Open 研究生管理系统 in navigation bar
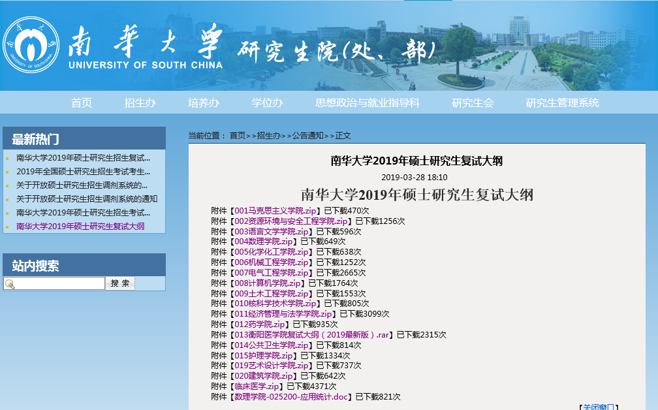The width and height of the screenshot is (658, 410). (x=562, y=102)
